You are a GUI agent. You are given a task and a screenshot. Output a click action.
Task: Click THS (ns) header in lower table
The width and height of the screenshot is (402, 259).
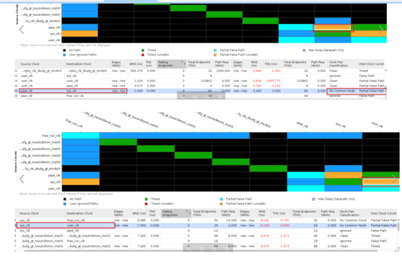point(281,213)
